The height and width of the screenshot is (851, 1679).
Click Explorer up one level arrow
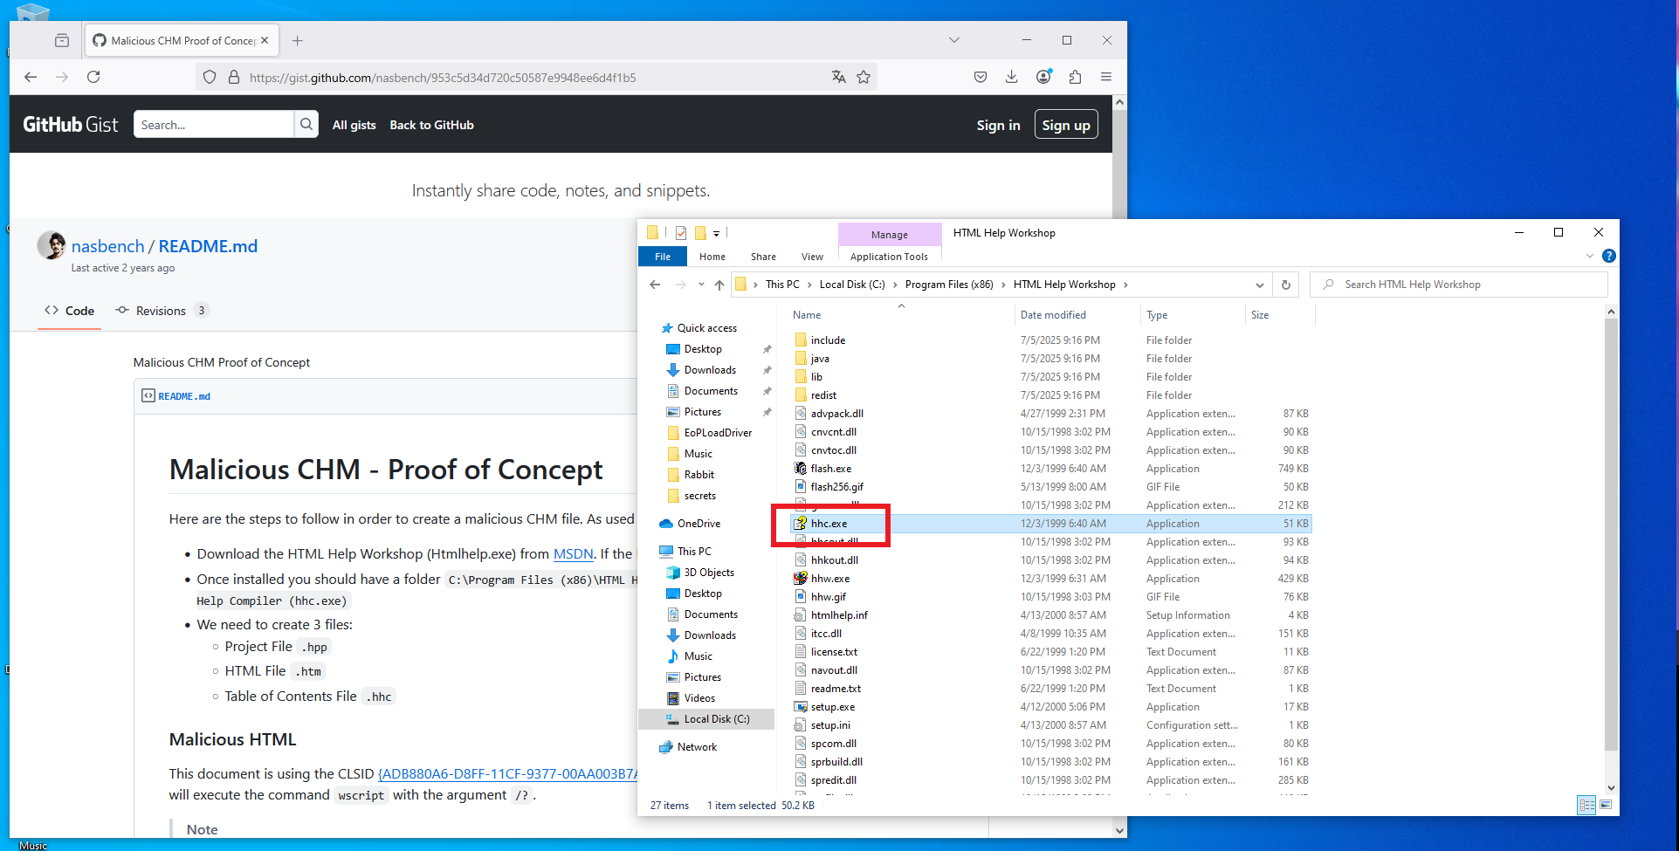click(x=719, y=285)
